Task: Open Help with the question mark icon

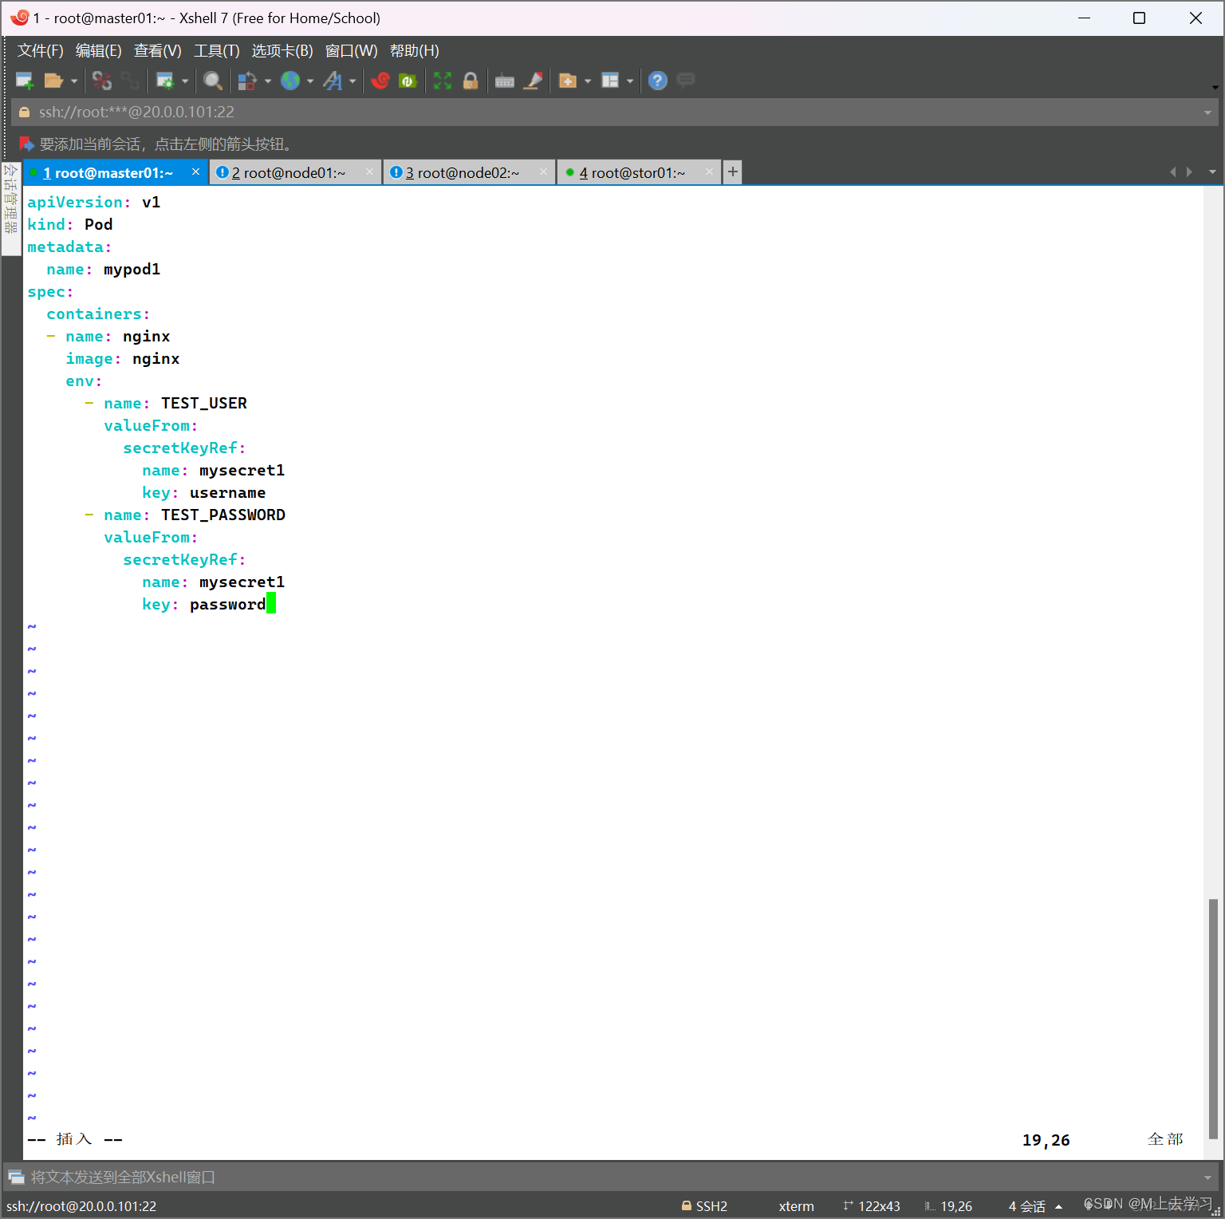Action: point(658,81)
